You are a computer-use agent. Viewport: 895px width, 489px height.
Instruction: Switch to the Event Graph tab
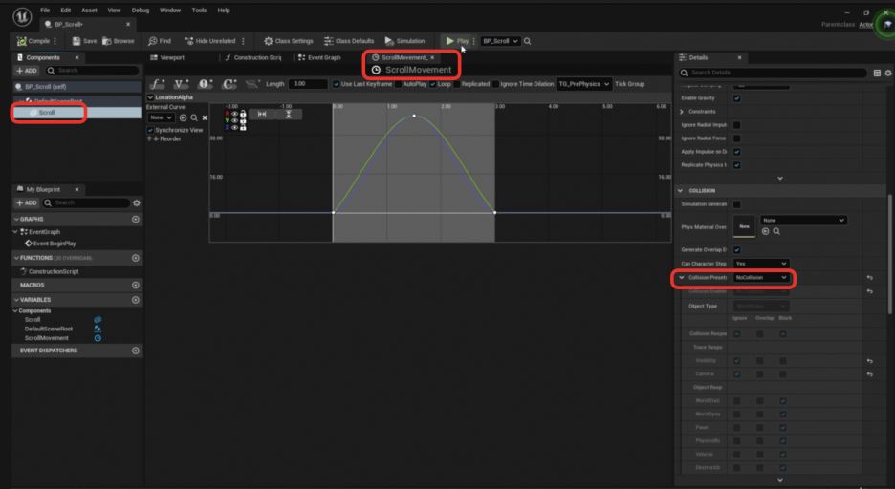tap(319, 57)
